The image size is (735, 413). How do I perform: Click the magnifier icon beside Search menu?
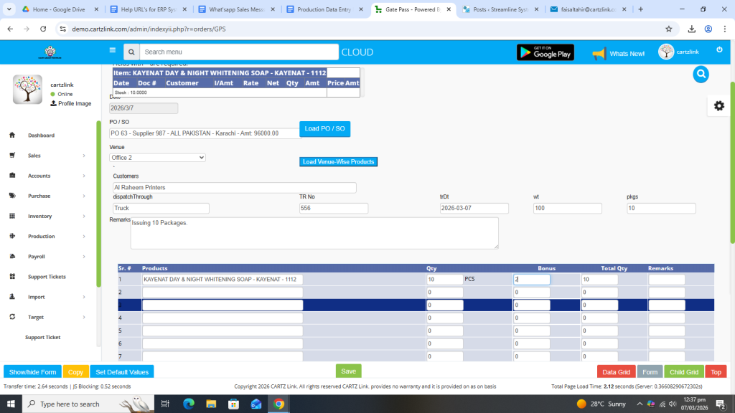coord(131,52)
